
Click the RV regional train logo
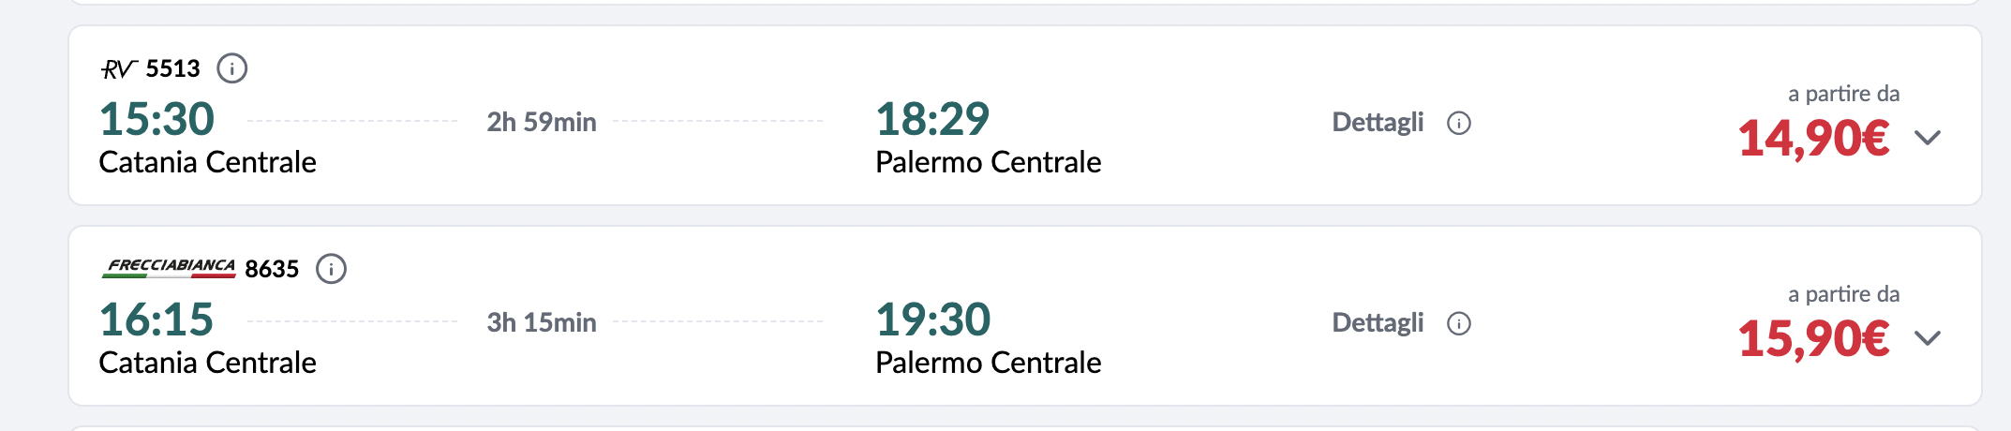[x=119, y=69]
